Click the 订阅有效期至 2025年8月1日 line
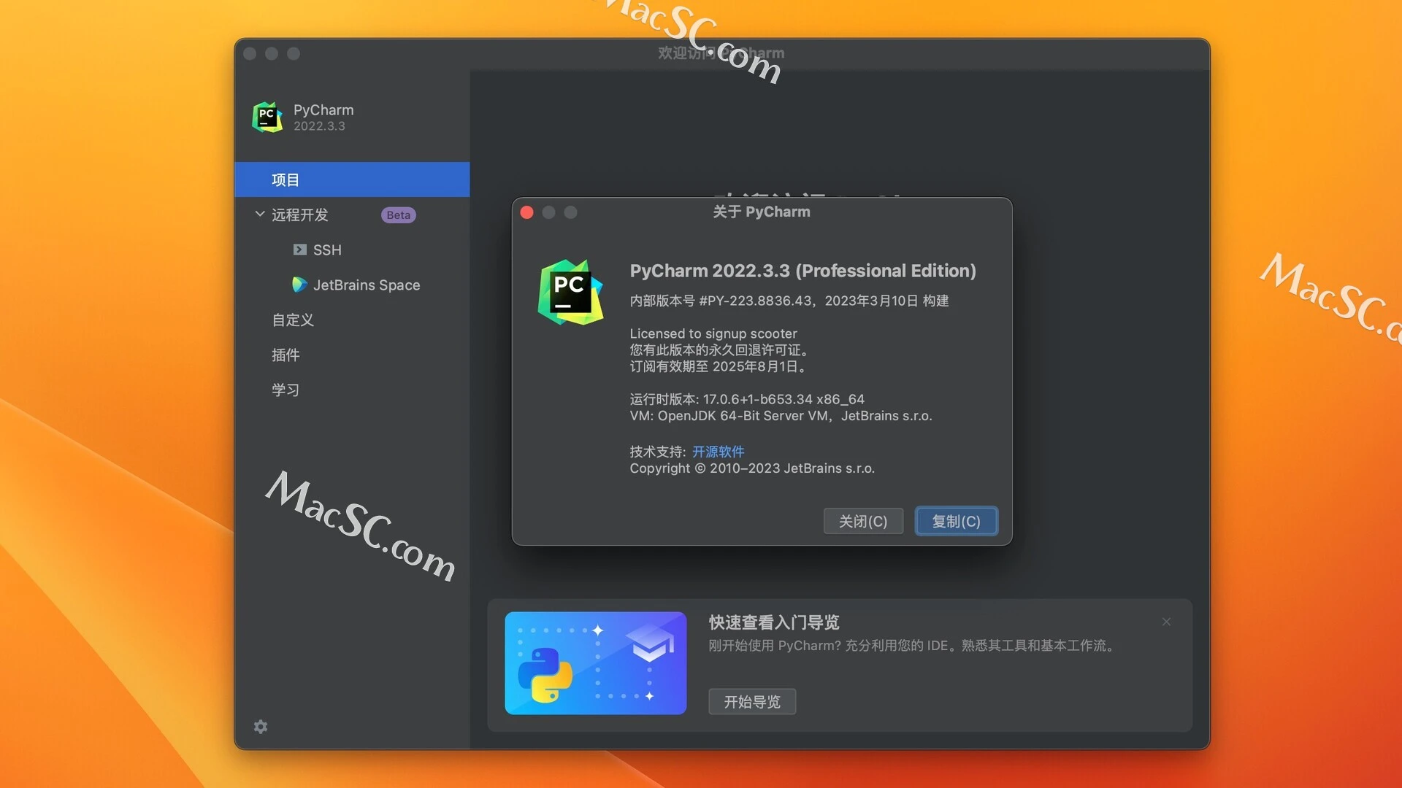The height and width of the screenshot is (788, 1402). click(719, 366)
